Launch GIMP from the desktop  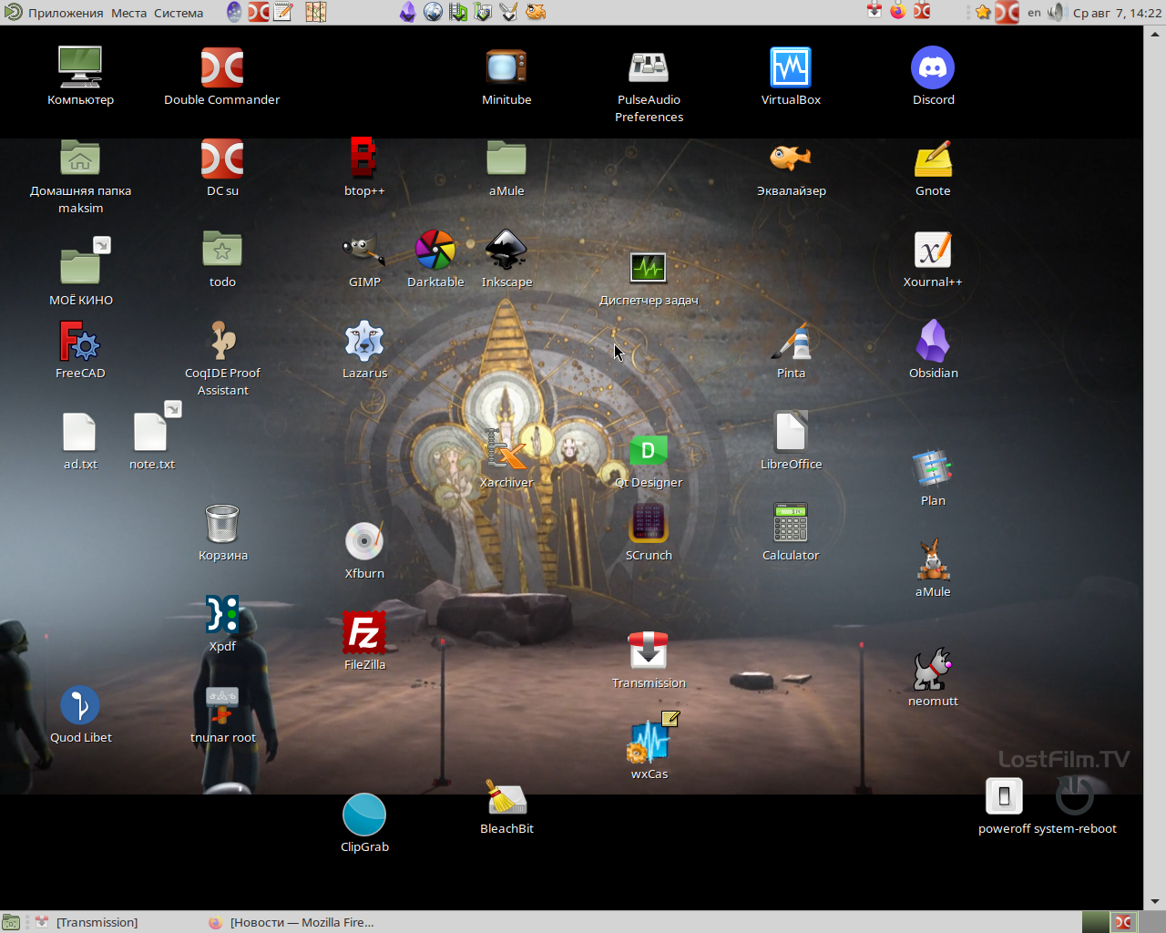click(x=364, y=251)
